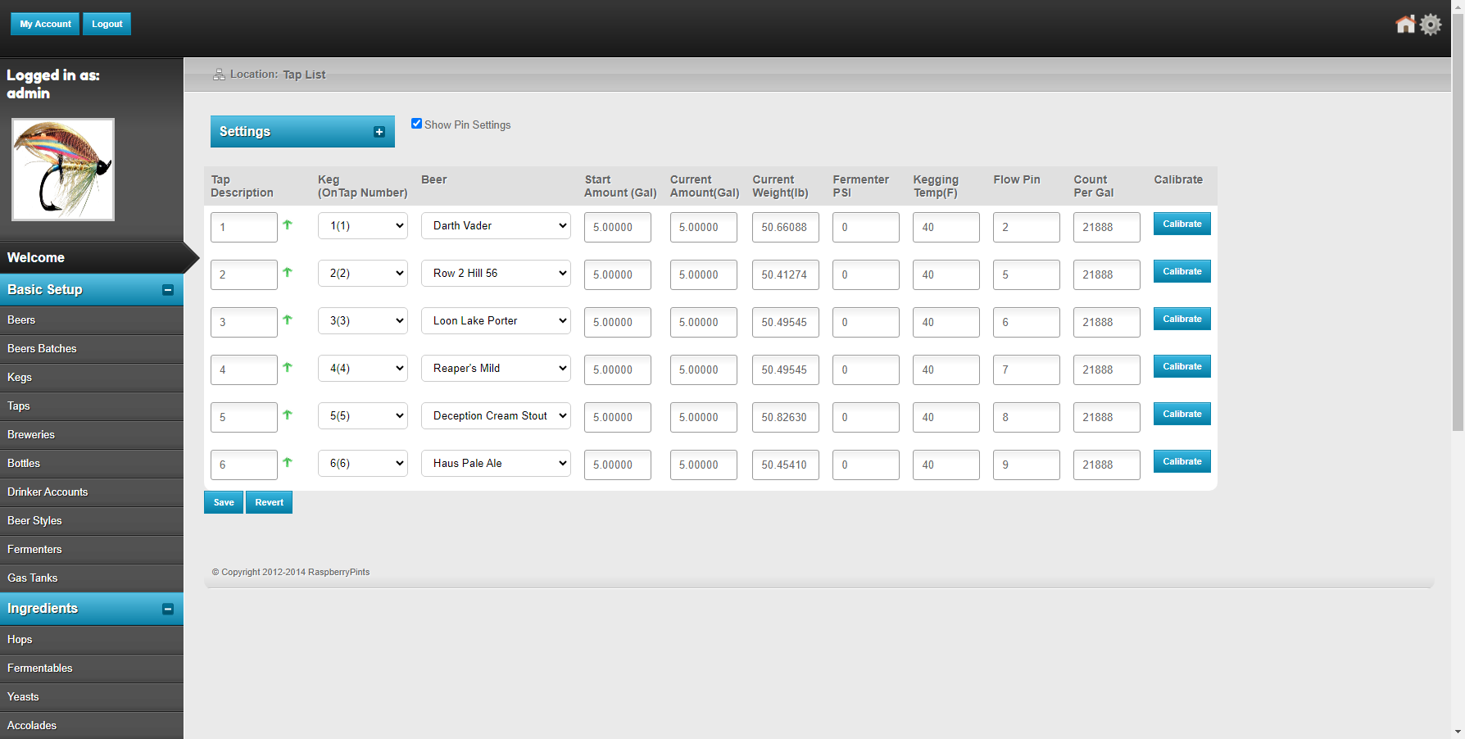Open Beer Styles sidebar item
Viewport: 1465px width, 739px height.
click(x=92, y=521)
